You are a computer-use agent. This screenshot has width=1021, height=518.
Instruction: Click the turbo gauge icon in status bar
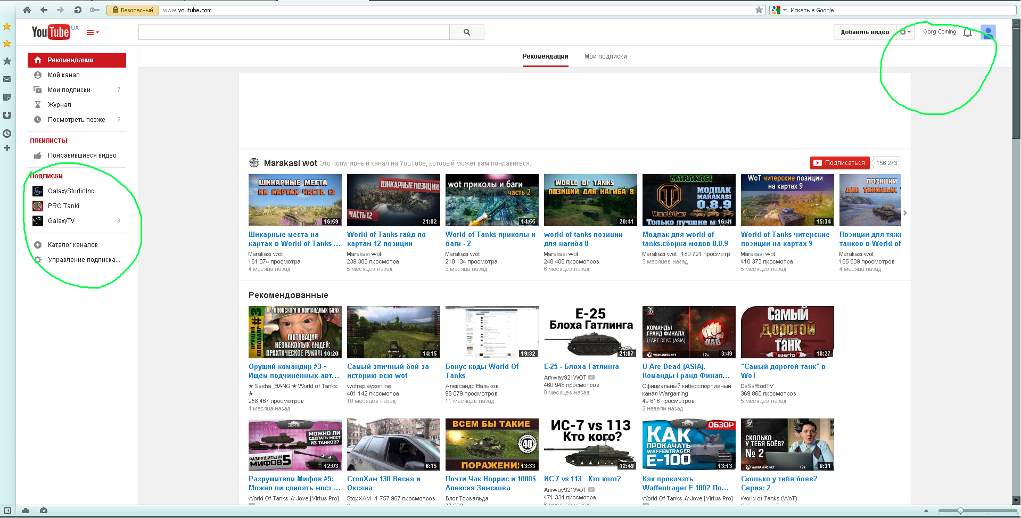[44, 511]
